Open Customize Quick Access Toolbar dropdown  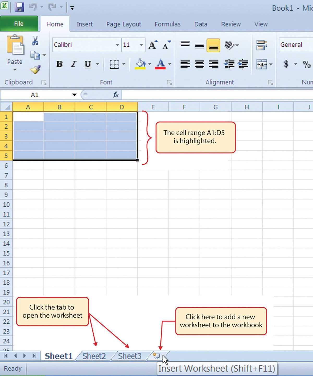tap(72, 8)
